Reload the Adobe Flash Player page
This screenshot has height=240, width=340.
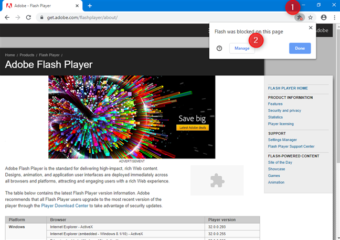[28, 17]
